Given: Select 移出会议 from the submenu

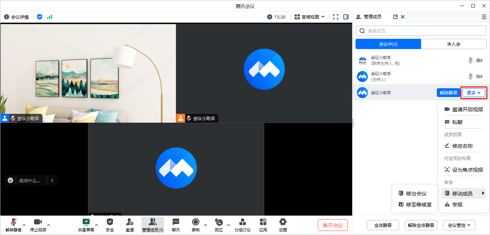Looking at the screenshot, I should click(x=415, y=194).
